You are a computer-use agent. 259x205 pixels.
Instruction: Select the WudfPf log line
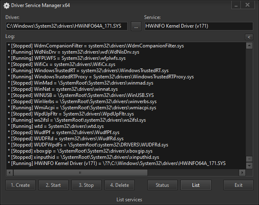(64, 132)
